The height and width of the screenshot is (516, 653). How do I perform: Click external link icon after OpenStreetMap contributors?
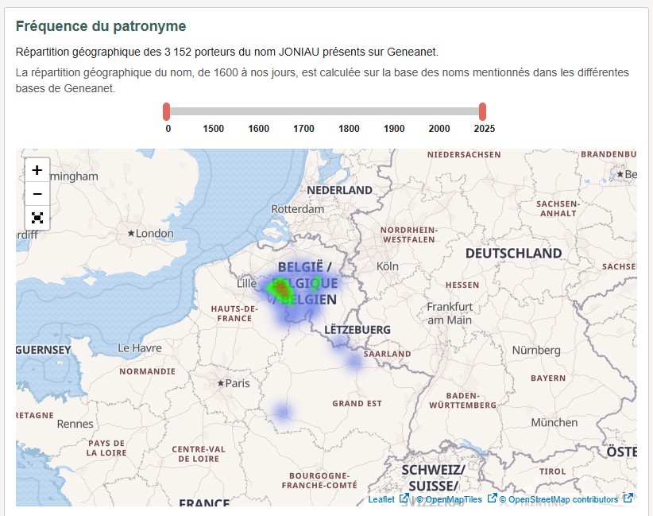coord(628,499)
